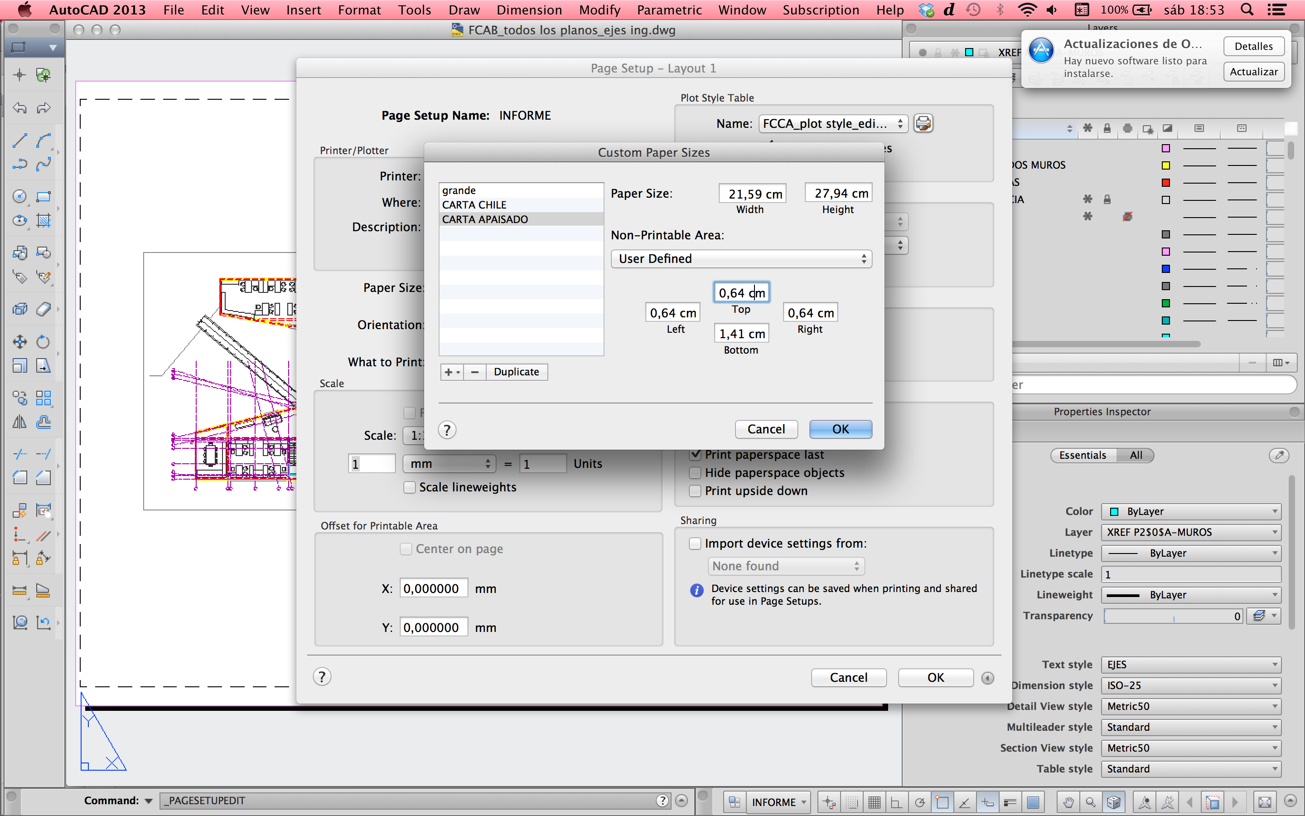The image size is (1305, 816).
Task: Open the Parametric menu
Action: [669, 10]
